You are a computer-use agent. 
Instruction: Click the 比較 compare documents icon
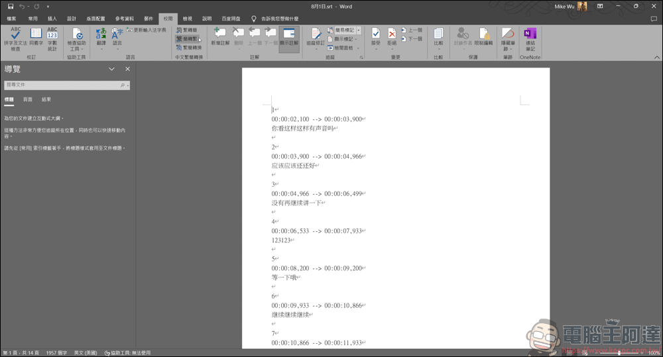(x=438, y=36)
